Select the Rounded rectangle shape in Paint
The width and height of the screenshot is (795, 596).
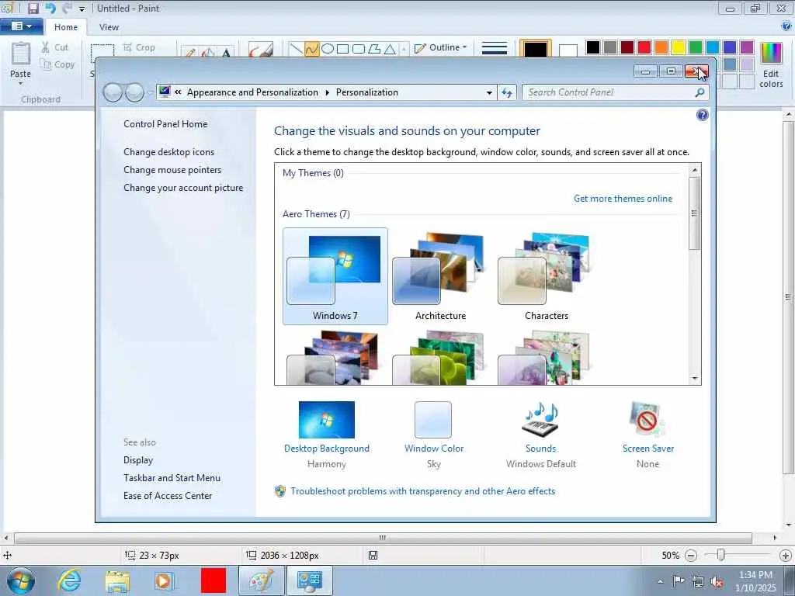point(359,49)
